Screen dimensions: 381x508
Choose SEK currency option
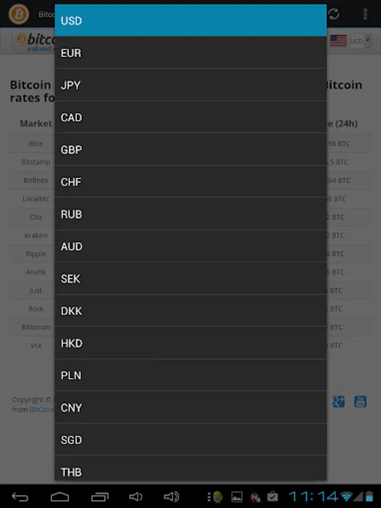tap(190, 278)
